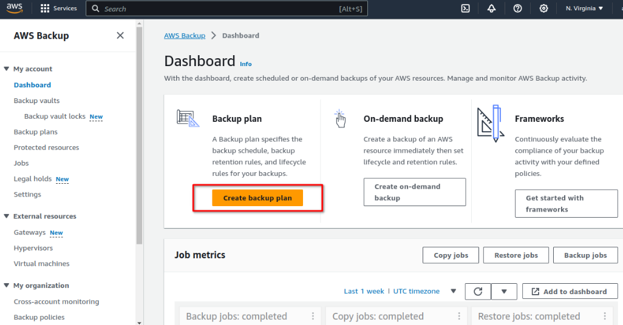Open the settings gear icon
Image resolution: width=623 pixels, height=325 pixels.
click(543, 8)
